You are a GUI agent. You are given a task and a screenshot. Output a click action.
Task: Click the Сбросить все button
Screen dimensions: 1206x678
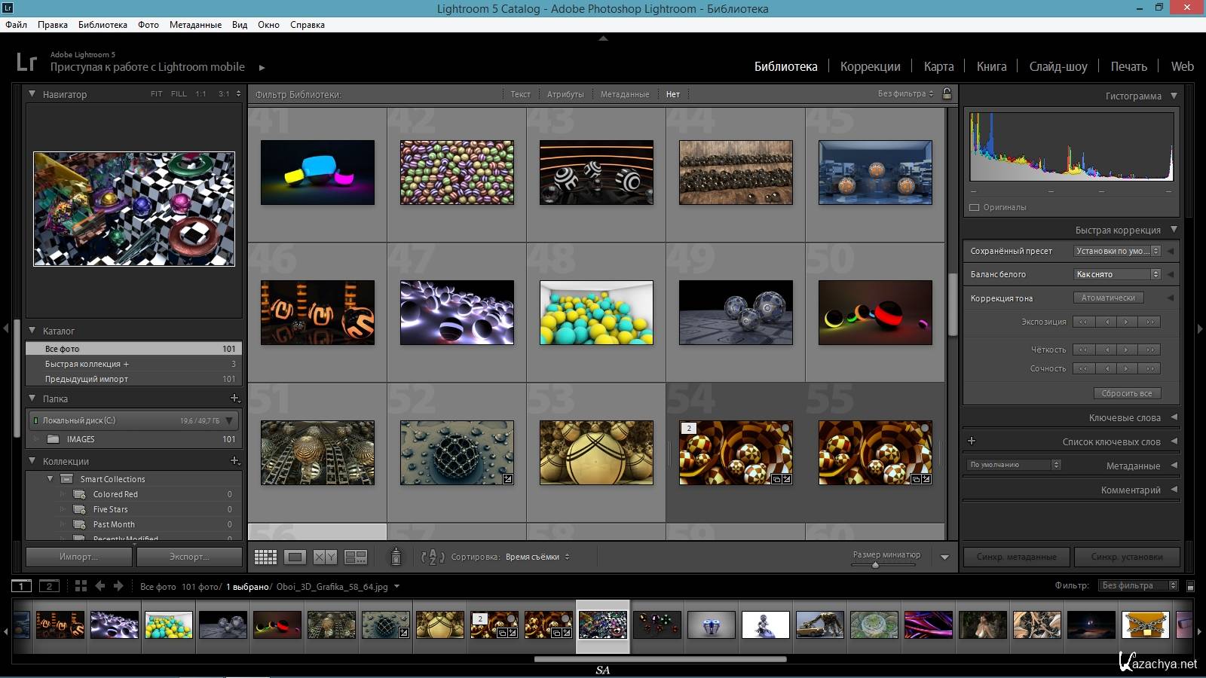click(x=1126, y=393)
